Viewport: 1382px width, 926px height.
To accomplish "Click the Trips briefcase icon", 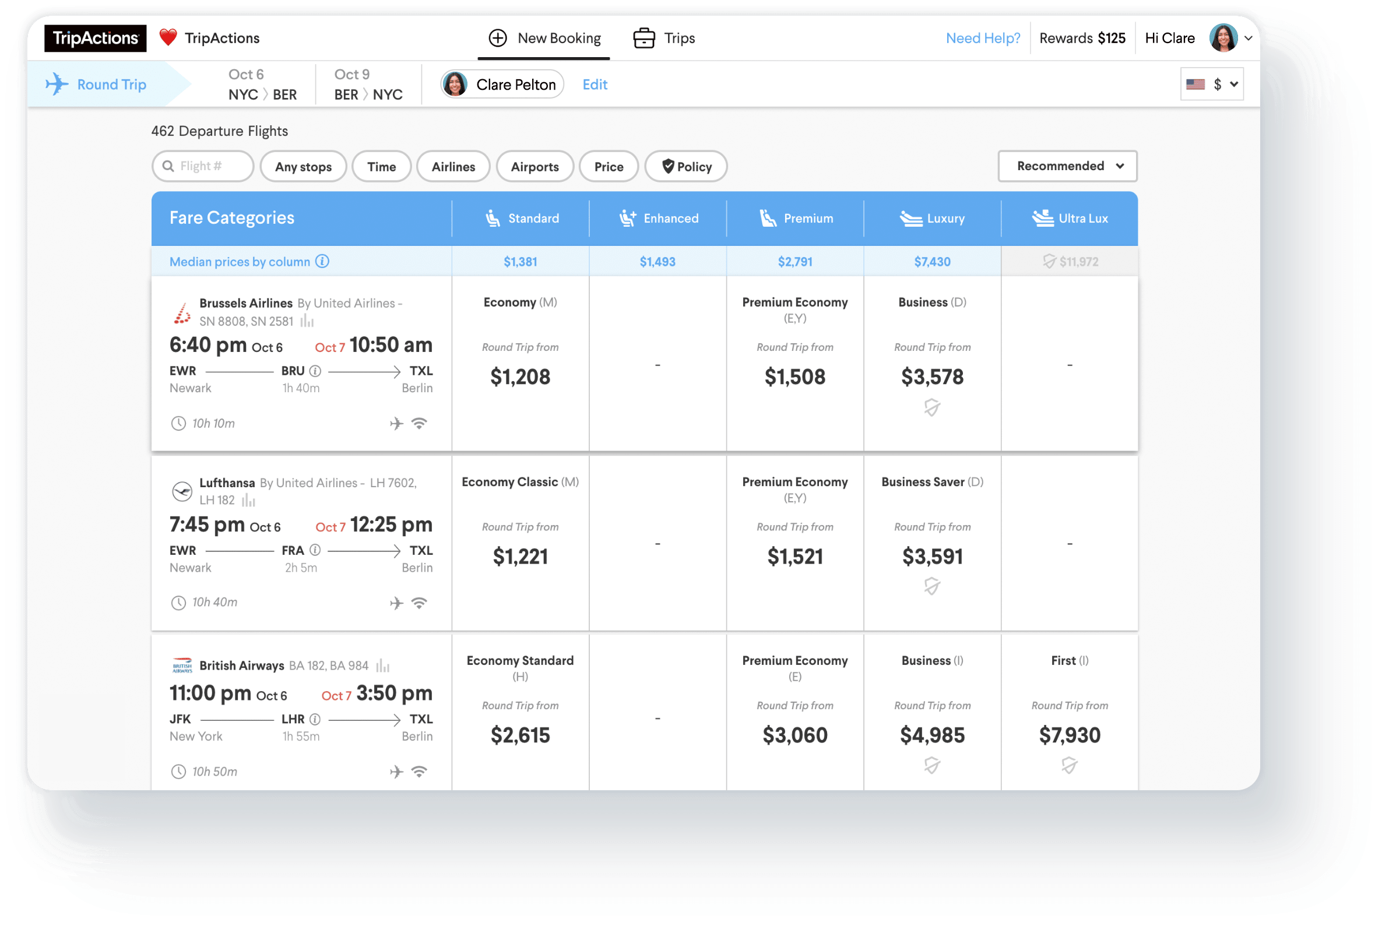I will pos(643,38).
